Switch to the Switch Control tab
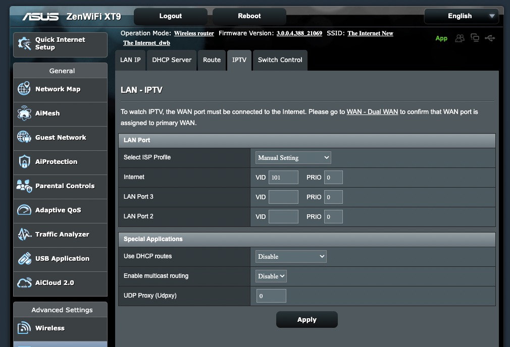510x347 pixels. (x=280, y=60)
